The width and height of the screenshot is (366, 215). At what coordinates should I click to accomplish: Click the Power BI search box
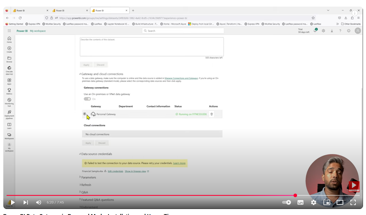183,31
